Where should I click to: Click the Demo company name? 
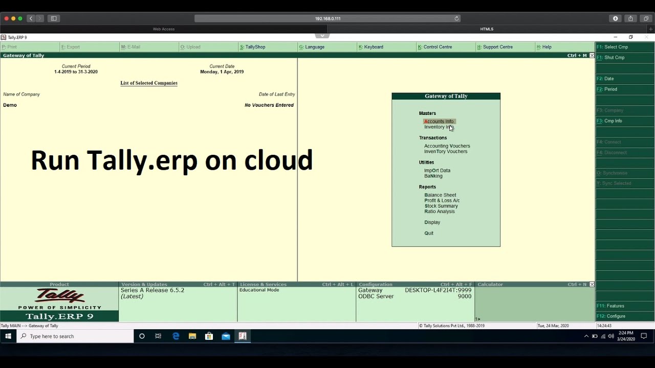point(10,105)
